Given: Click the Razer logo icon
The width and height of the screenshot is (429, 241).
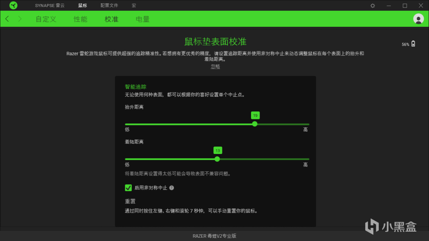Looking at the screenshot, I should click(x=13, y=5).
